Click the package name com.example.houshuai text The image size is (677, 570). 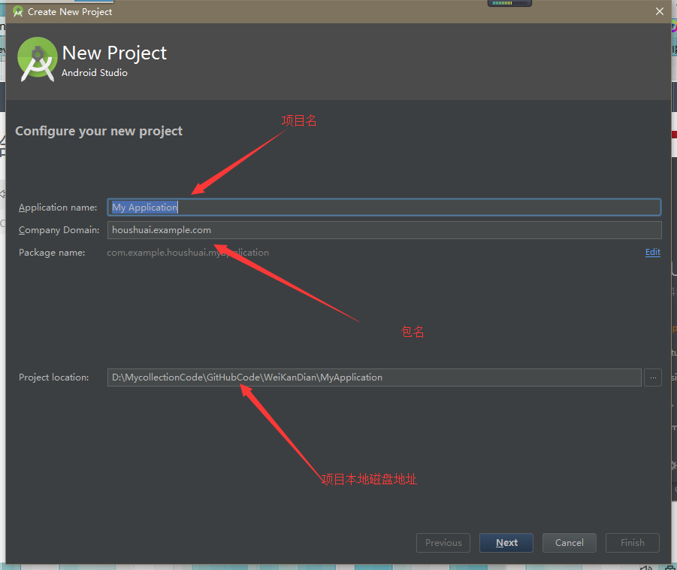tap(188, 253)
